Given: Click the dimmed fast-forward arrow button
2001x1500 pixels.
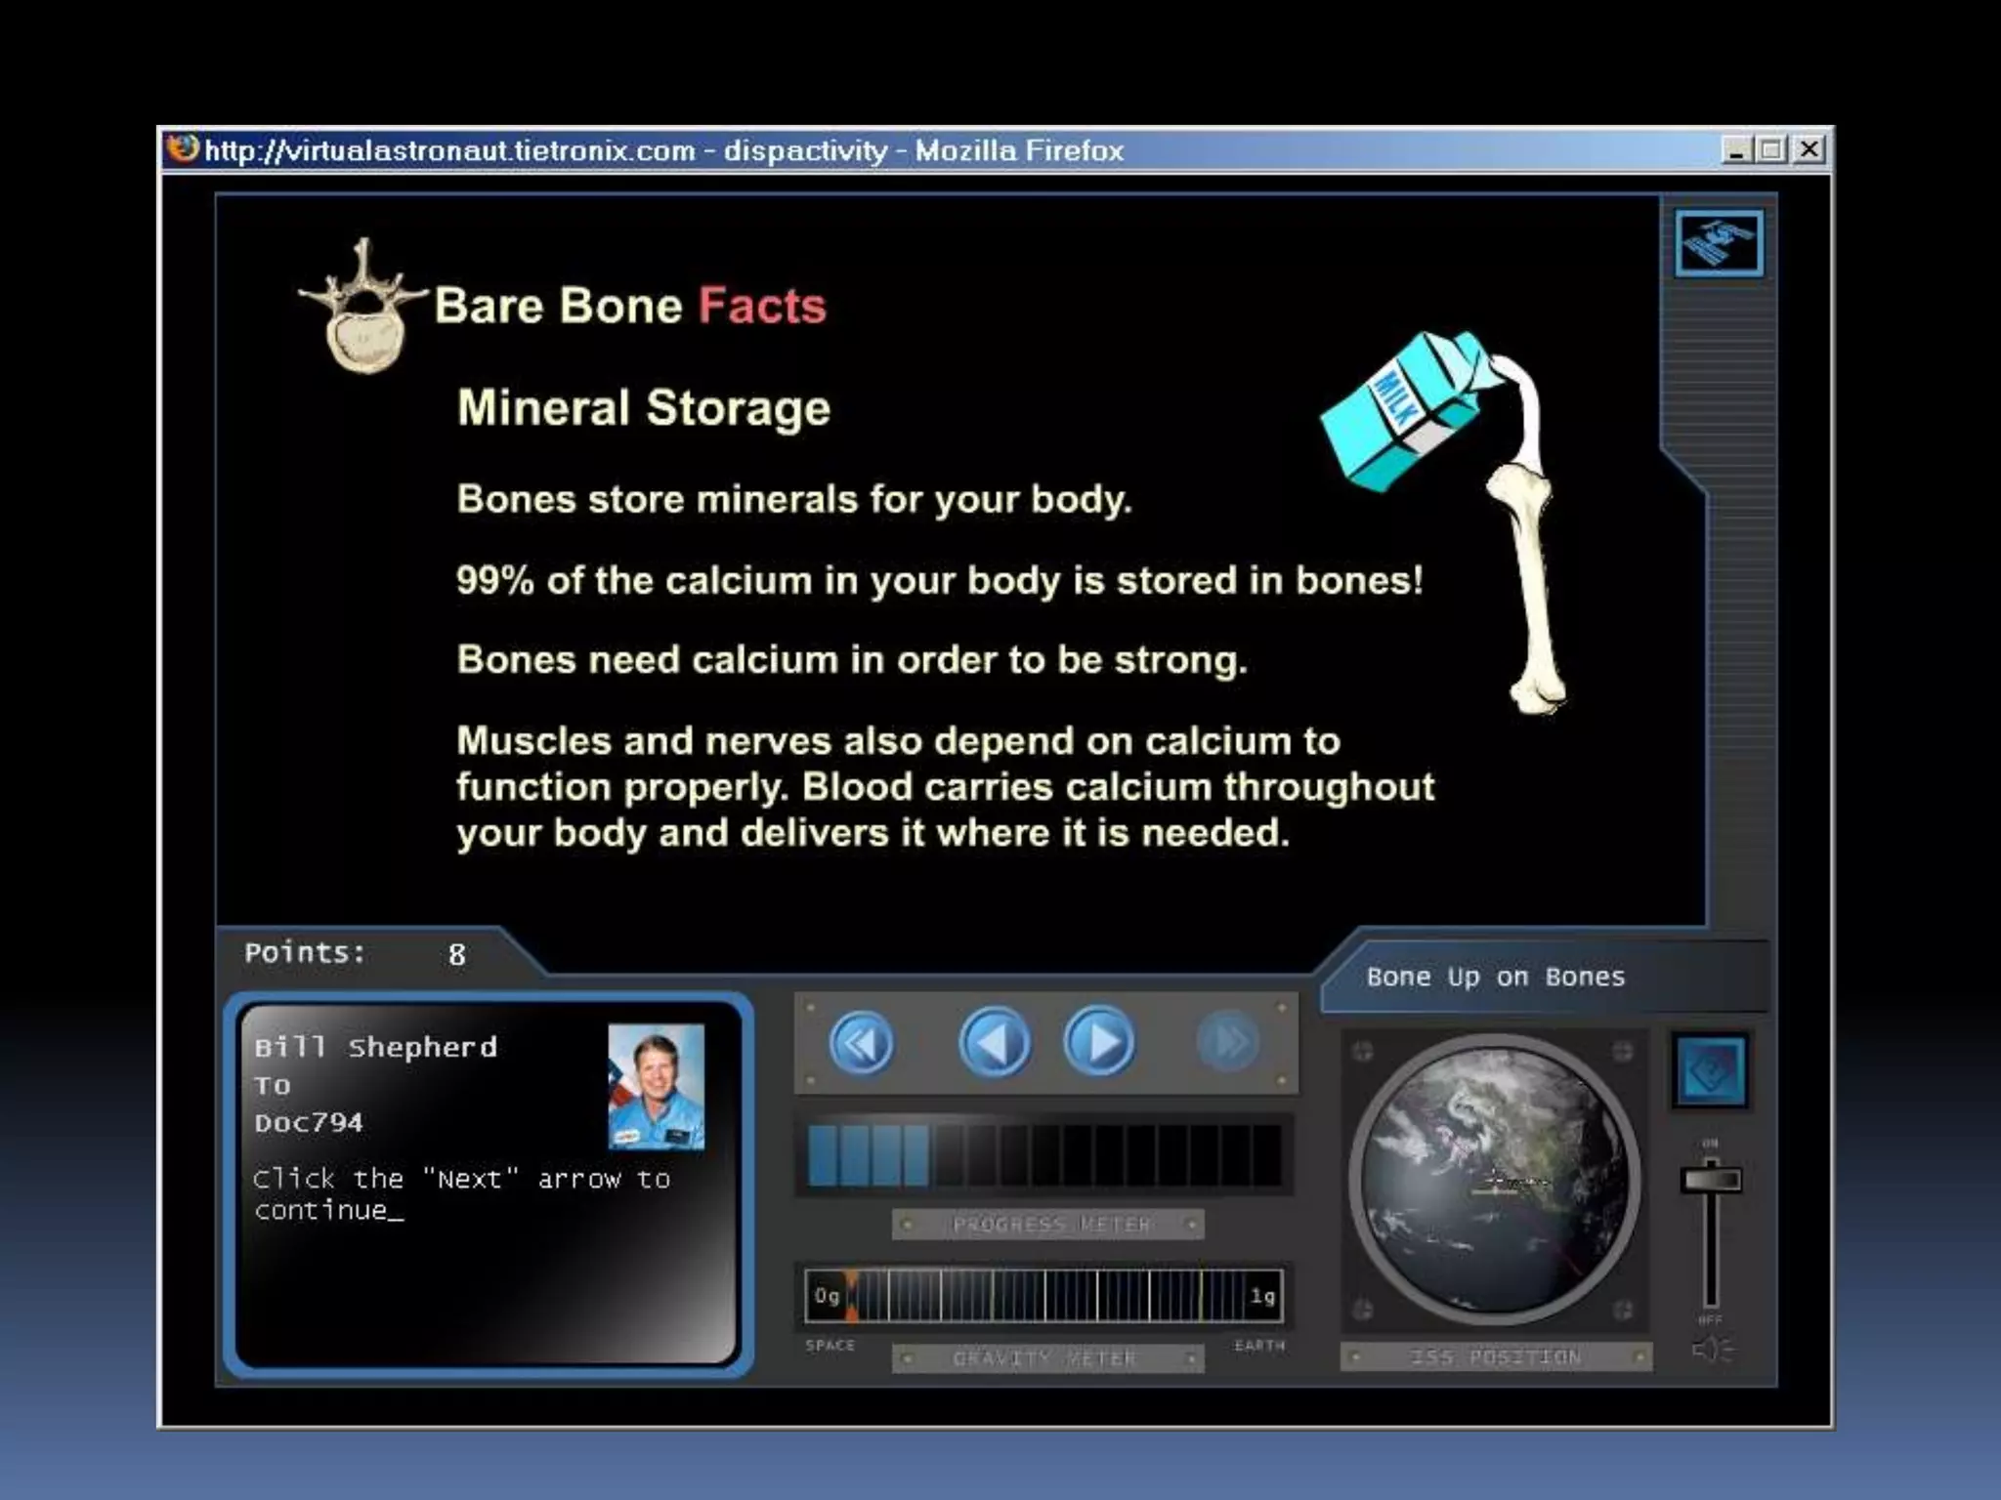Looking at the screenshot, I should click(1227, 1042).
